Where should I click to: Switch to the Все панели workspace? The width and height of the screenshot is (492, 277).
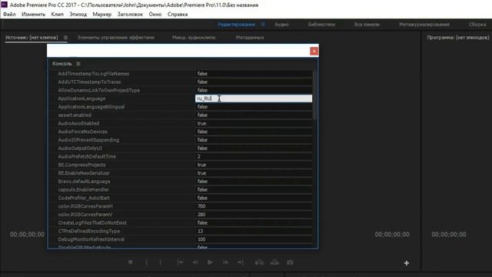367,24
